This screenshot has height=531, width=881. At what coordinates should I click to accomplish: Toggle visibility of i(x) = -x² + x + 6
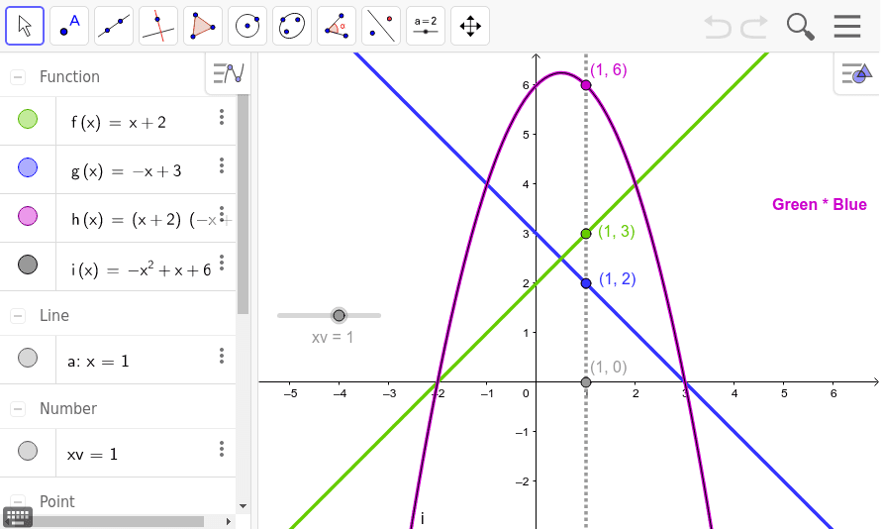pyautogui.click(x=28, y=265)
